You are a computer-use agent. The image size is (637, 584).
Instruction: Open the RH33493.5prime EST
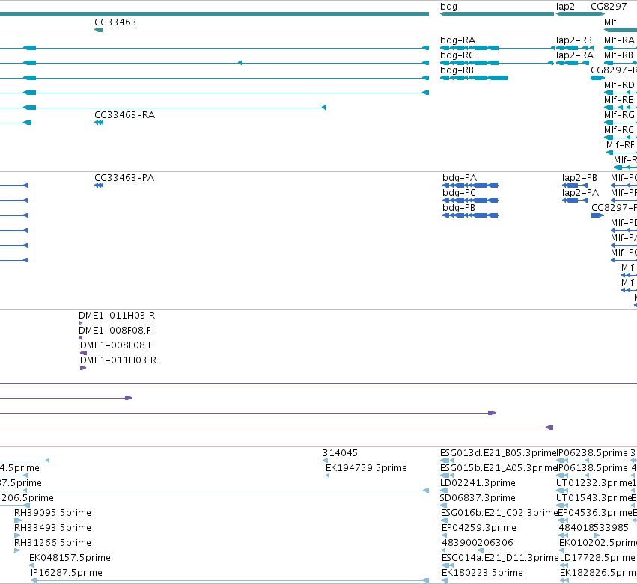(x=17, y=535)
